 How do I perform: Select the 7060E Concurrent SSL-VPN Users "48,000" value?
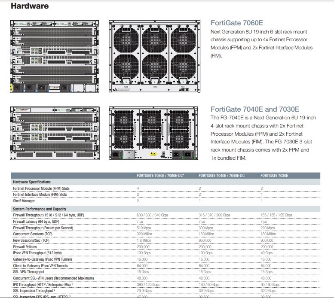coord(142,278)
